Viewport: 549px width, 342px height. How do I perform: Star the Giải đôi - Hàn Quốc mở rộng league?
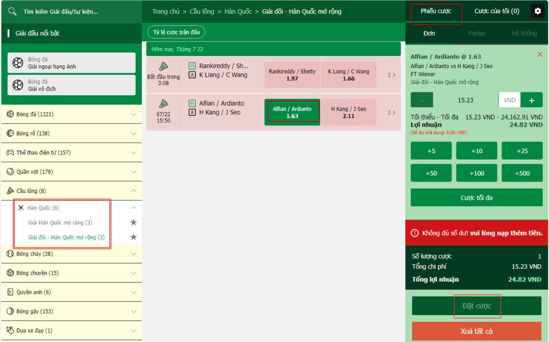pyautogui.click(x=134, y=237)
